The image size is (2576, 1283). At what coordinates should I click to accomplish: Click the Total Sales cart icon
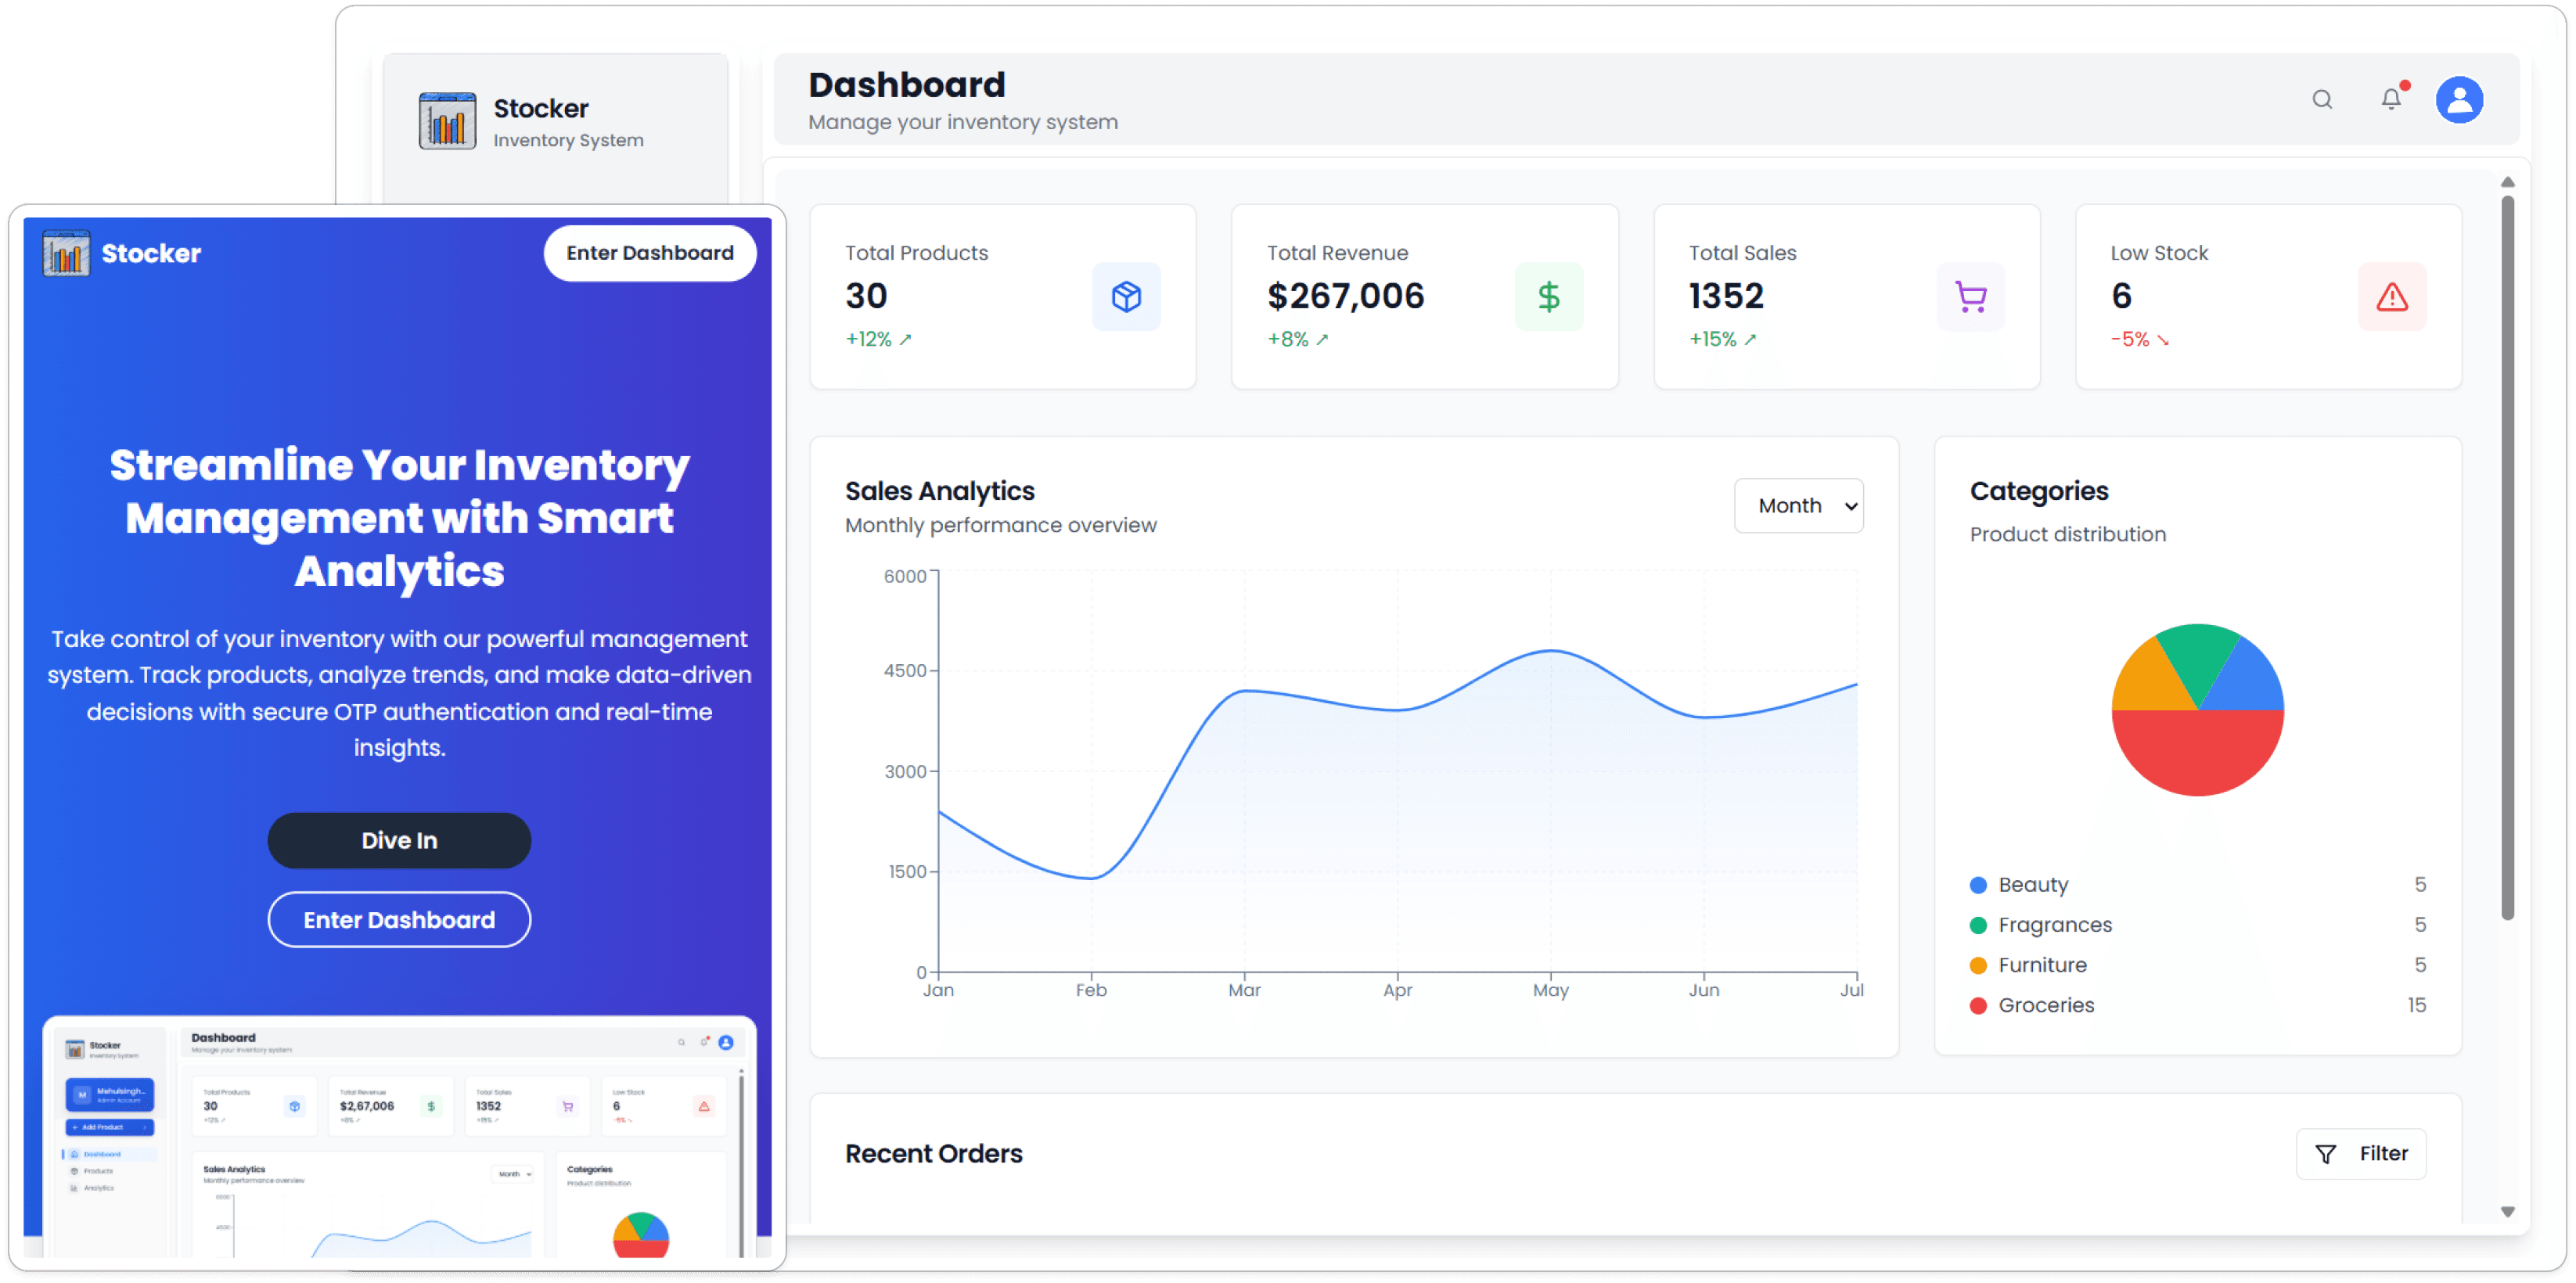click(1970, 296)
